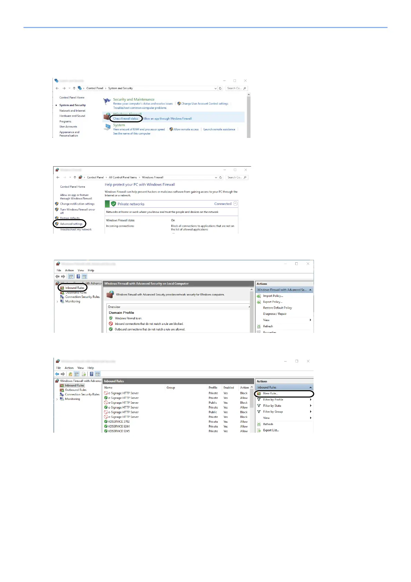Click Refresh icon in System and Security address bar
This screenshot has width=411, height=582.
tap(220, 88)
